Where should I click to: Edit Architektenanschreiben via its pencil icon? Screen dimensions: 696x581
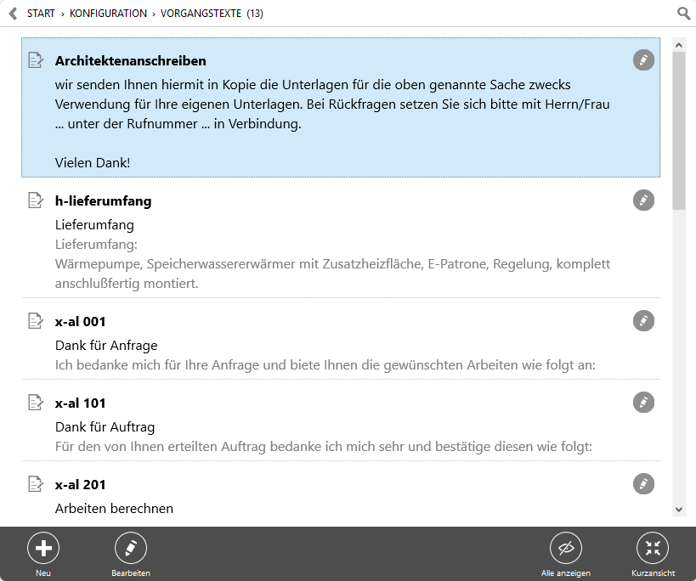coord(643,59)
